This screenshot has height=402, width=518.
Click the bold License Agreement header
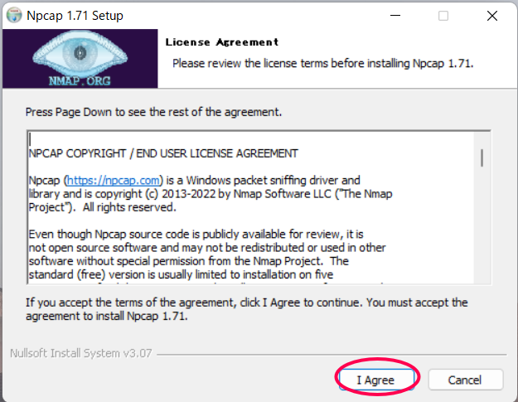tap(221, 41)
